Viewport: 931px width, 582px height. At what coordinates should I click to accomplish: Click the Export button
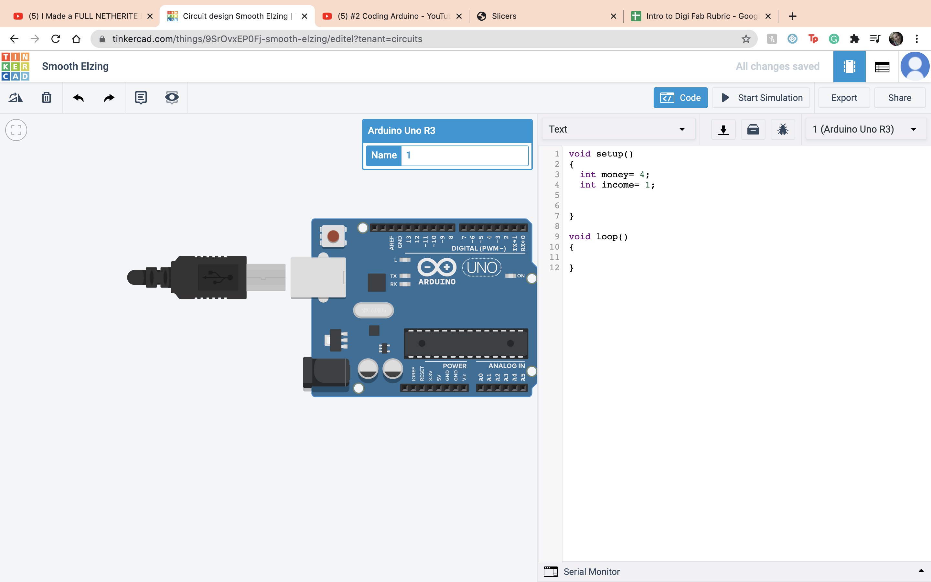(844, 98)
